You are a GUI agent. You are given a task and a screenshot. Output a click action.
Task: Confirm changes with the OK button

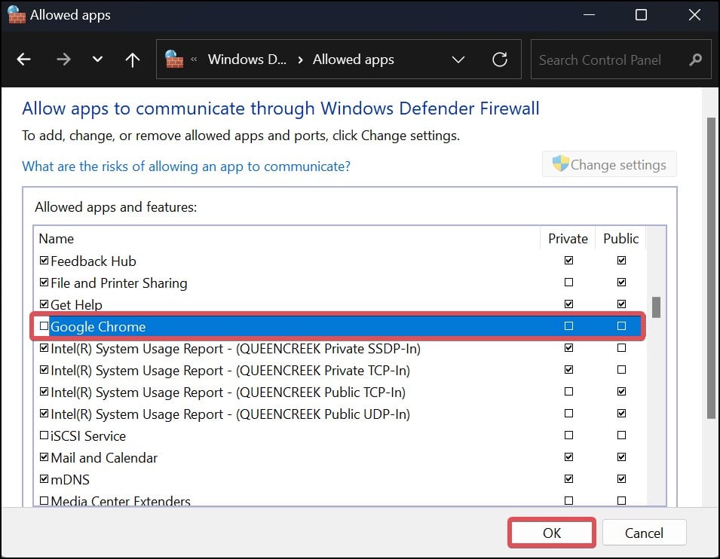551,533
